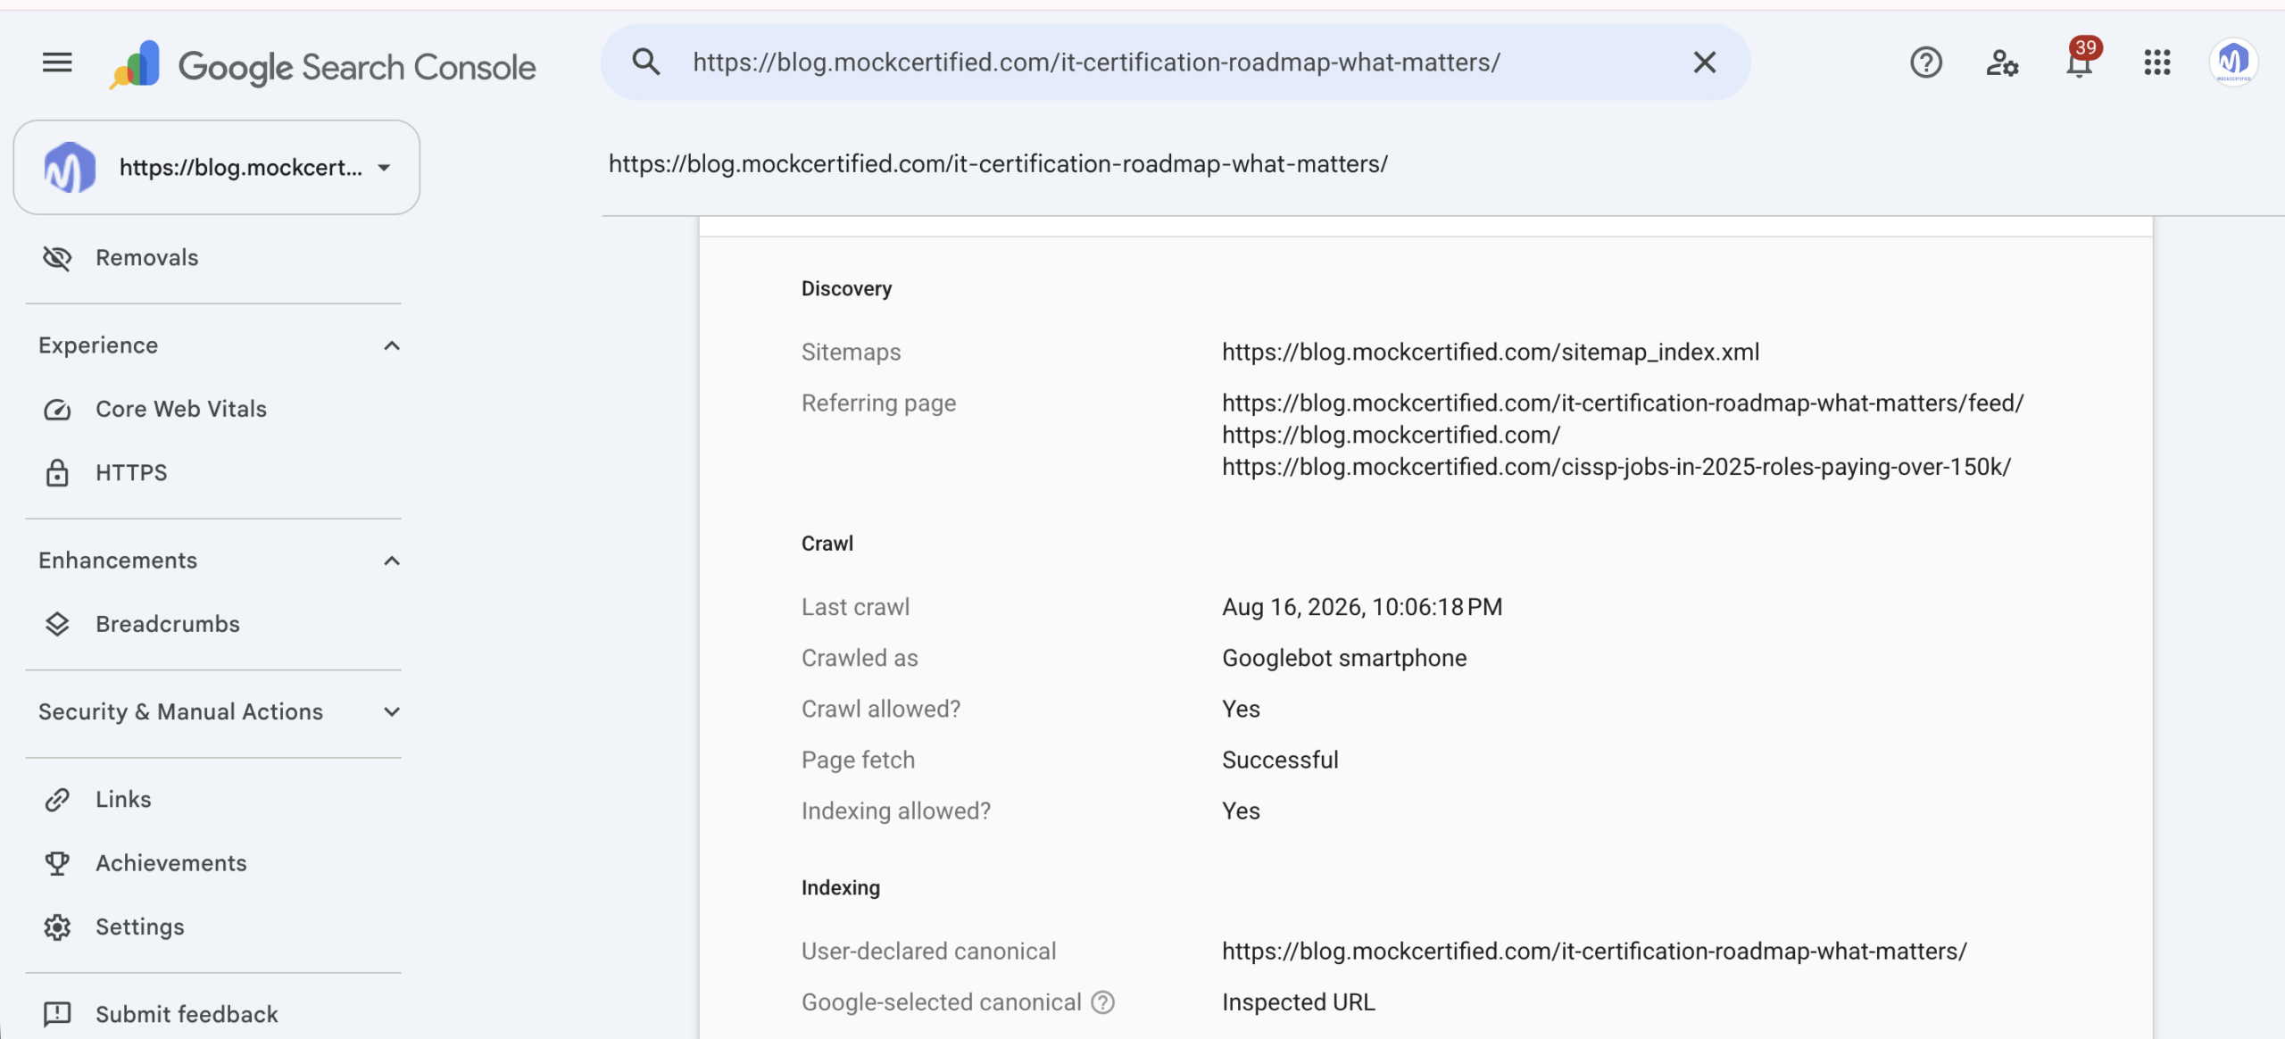2285x1039 pixels.
Task: Click the Indexing allowed? Yes value
Action: click(x=1241, y=810)
